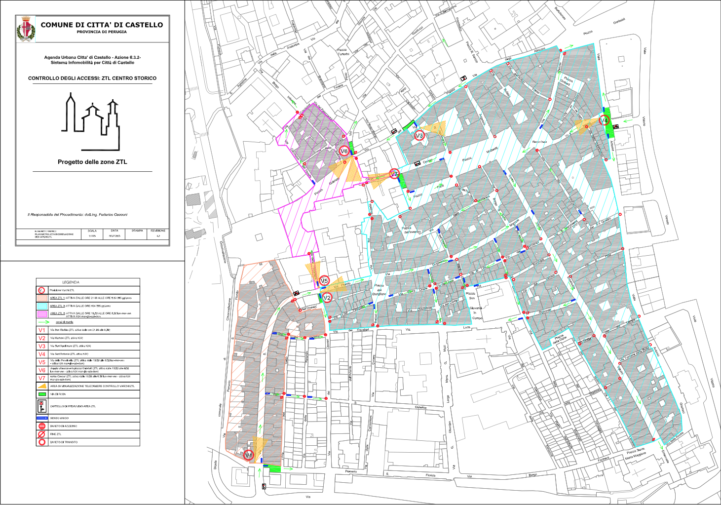Click the 'PROVINCIA DI PERUGIA' subtitle

pyautogui.click(x=102, y=32)
